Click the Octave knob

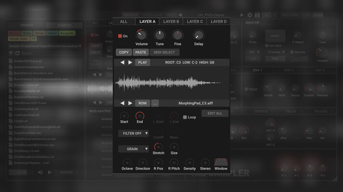[127, 163]
